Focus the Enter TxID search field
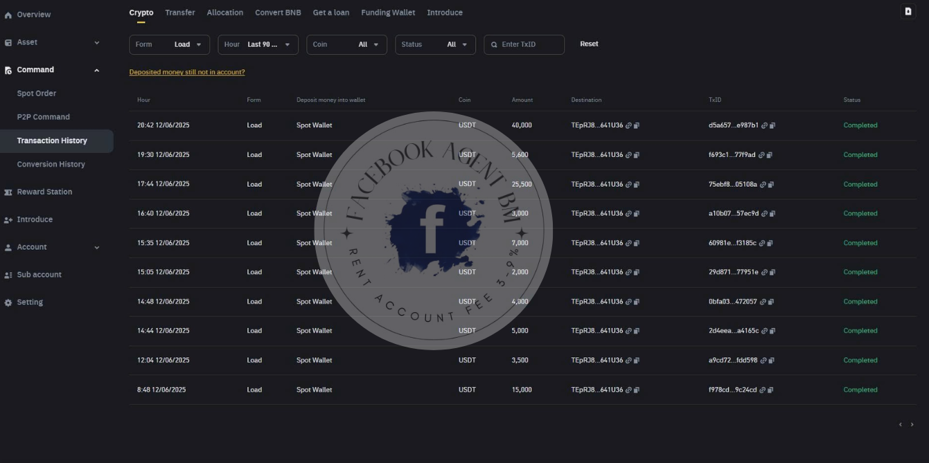929x463 pixels. pyautogui.click(x=524, y=44)
